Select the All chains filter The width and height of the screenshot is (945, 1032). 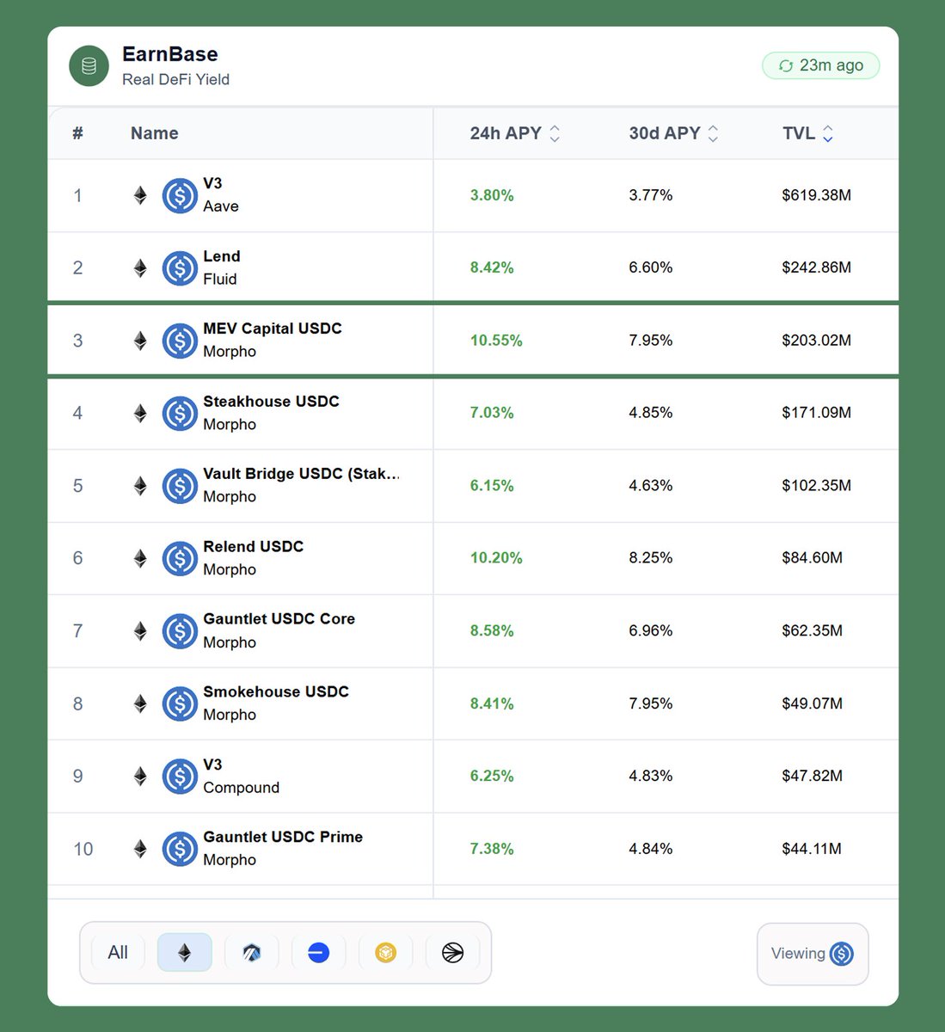[118, 953]
